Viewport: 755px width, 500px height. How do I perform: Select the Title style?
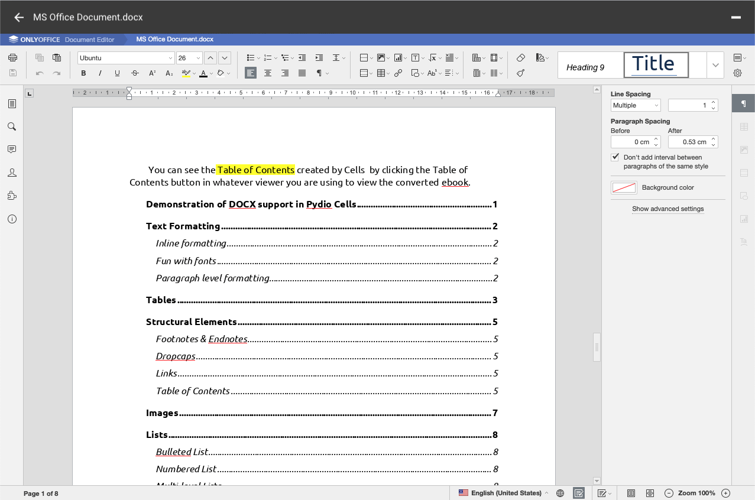(x=656, y=65)
